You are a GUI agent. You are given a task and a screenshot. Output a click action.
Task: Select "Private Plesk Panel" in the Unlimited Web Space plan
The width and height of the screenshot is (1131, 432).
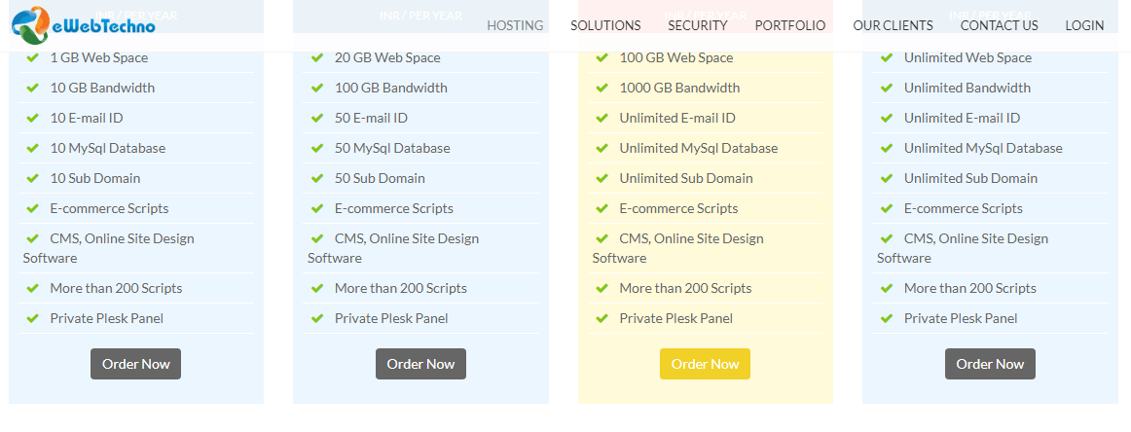pos(961,318)
